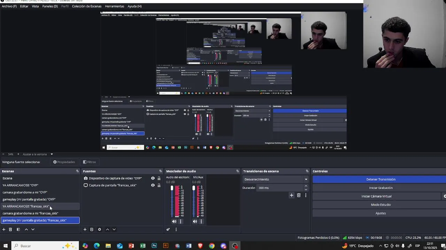Image resolution: width=446 pixels, height=250 pixels.
Task: Remove selected source with Fuentes trash icon
Action: [92, 230]
